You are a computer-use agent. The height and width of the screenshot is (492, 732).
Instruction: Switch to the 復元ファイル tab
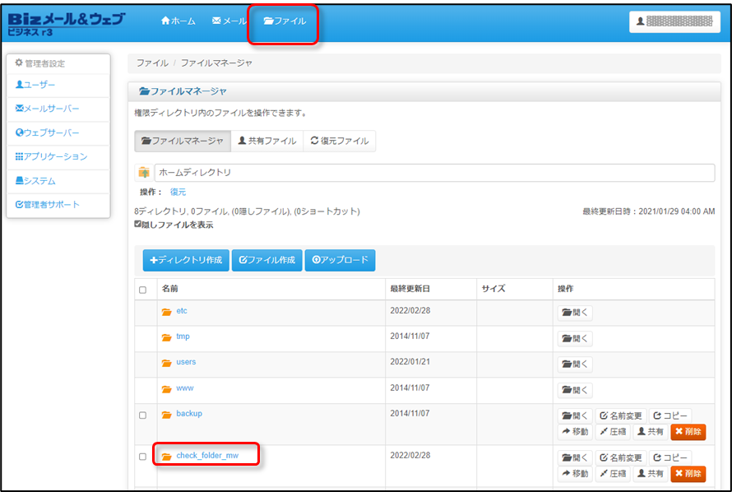click(x=339, y=141)
